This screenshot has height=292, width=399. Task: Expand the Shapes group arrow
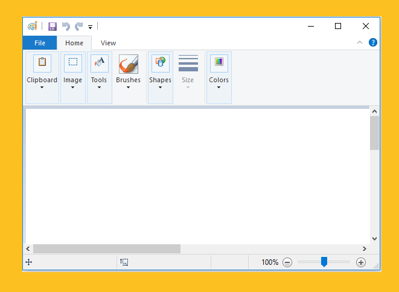click(161, 88)
